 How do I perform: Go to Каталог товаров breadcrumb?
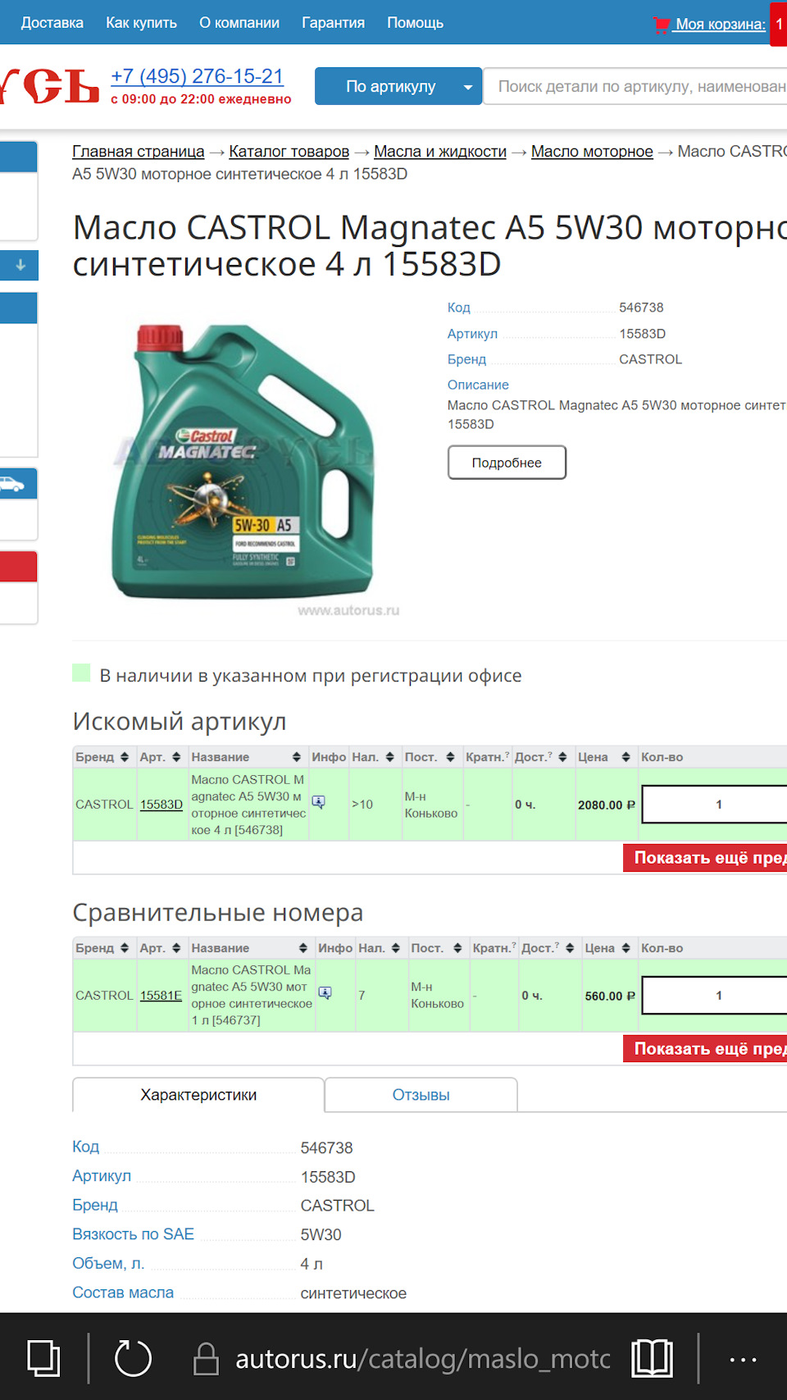pyautogui.click(x=289, y=152)
